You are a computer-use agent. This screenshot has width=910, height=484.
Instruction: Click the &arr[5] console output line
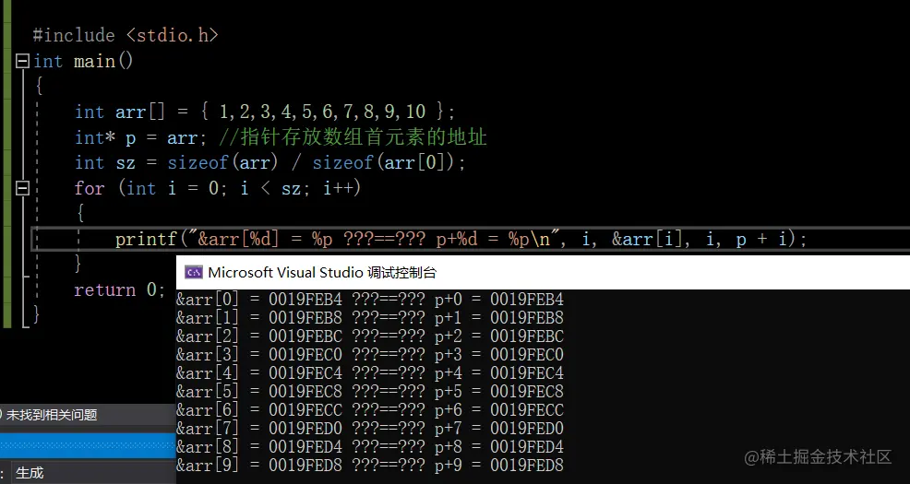pos(370,392)
